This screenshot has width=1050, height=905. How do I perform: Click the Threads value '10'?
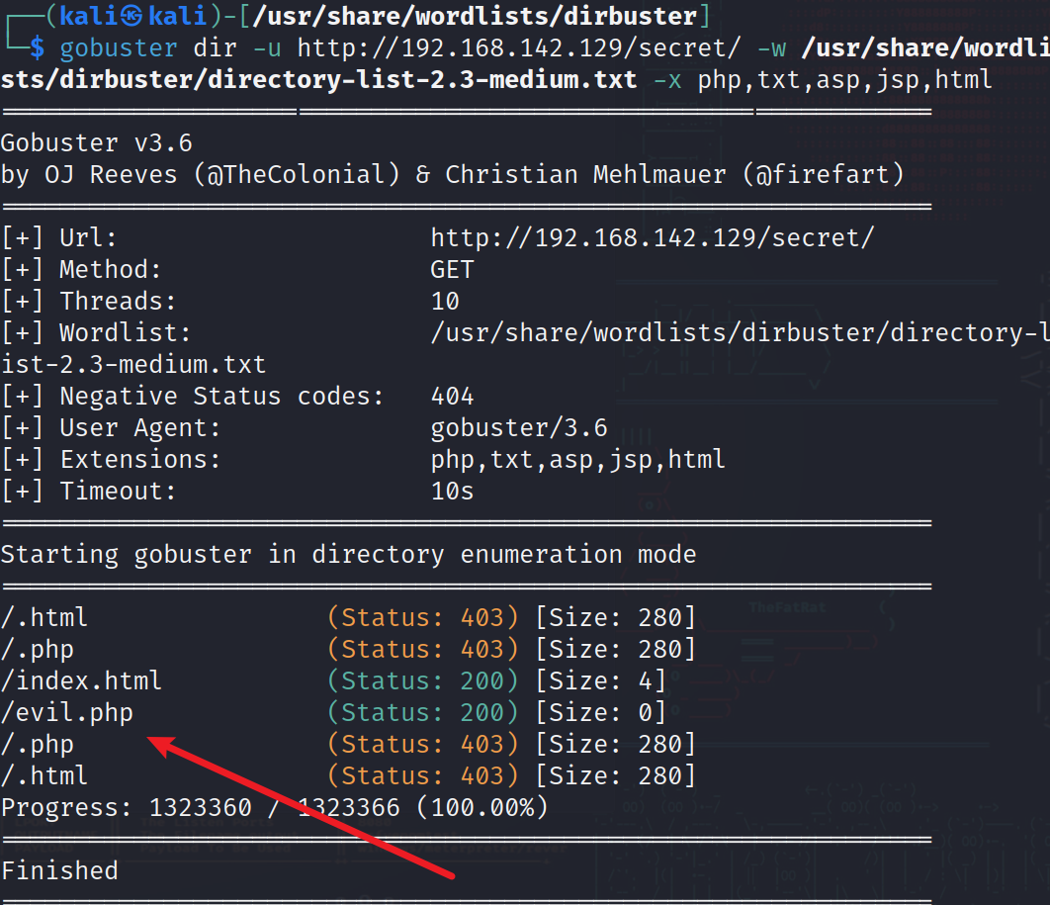point(445,302)
